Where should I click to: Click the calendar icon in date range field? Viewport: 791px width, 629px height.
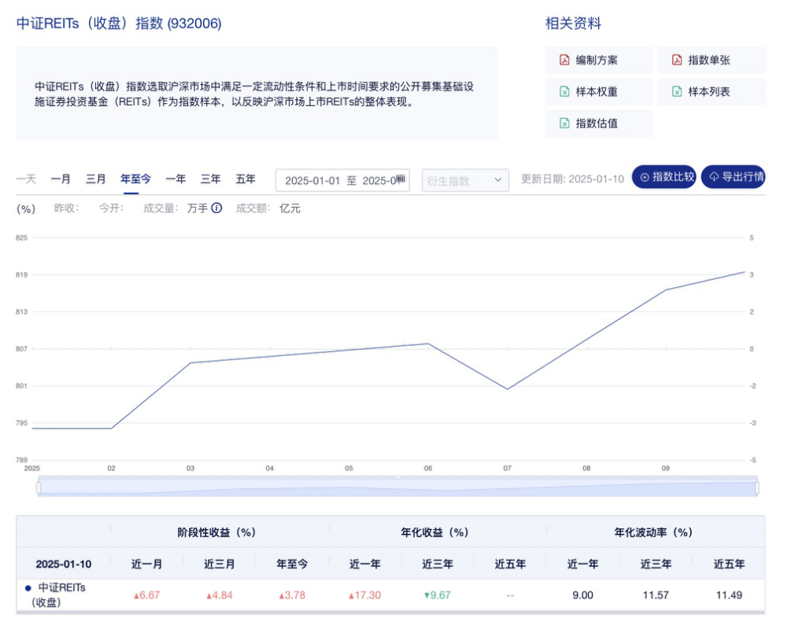(x=401, y=179)
